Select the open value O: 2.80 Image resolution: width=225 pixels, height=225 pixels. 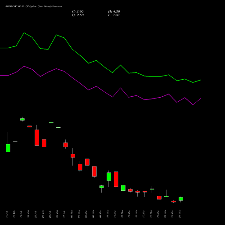click(78, 15)
